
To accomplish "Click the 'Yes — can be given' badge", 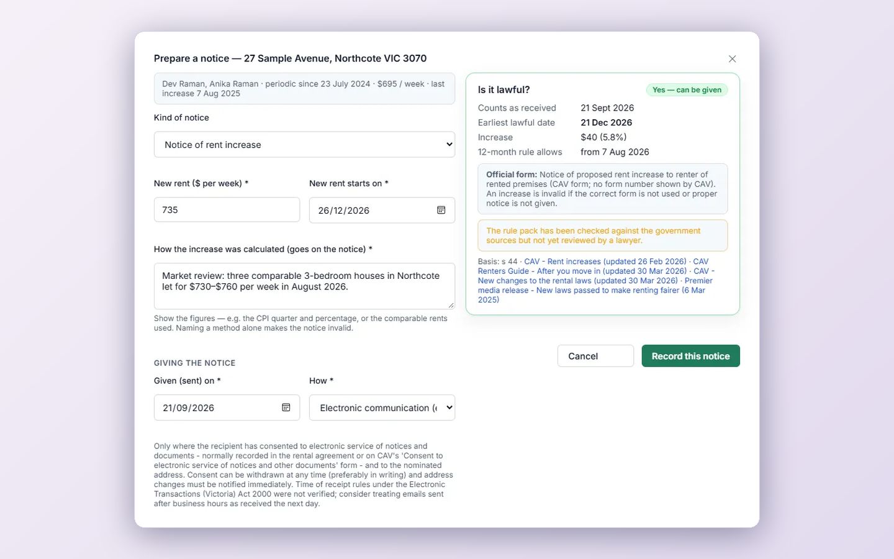I will 687,90.
